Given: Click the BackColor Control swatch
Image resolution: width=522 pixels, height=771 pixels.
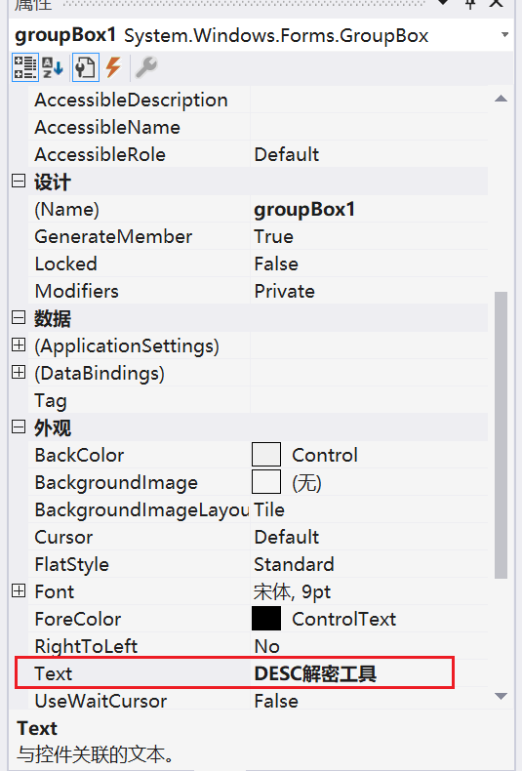Looking at the screenshot, I should [x=266, y=455].
